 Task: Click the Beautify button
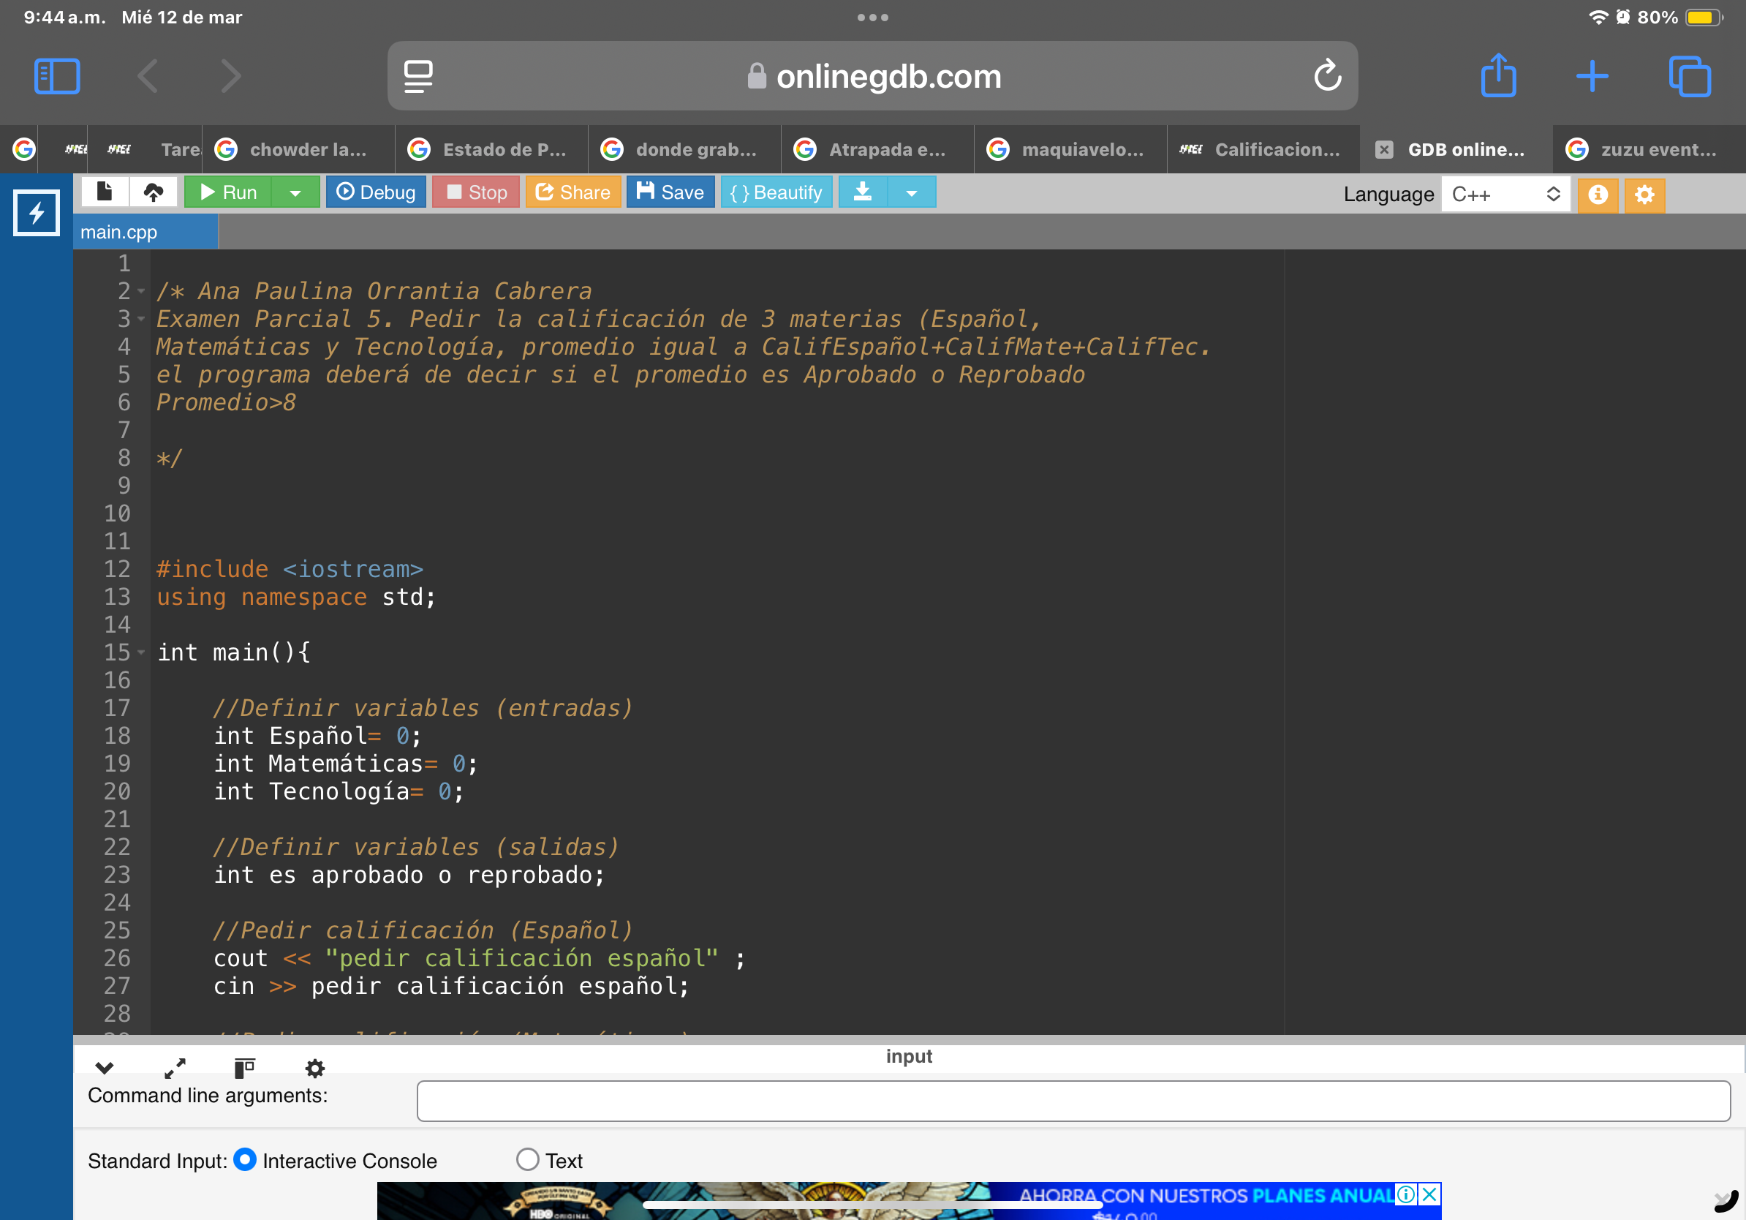point(776,192)
